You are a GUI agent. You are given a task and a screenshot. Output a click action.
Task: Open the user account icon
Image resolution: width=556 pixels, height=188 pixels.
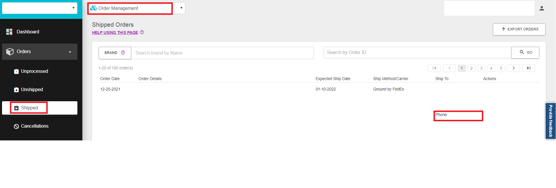(x=541, y=8)
